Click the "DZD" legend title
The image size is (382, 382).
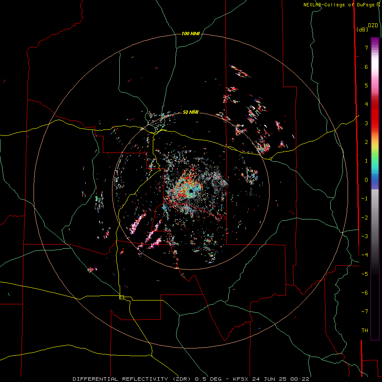tap(373, 25)
